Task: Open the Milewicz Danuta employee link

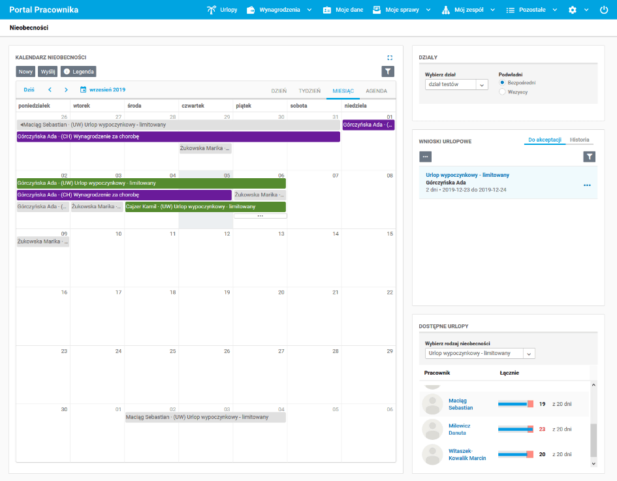Action: [x=460, y=429]
